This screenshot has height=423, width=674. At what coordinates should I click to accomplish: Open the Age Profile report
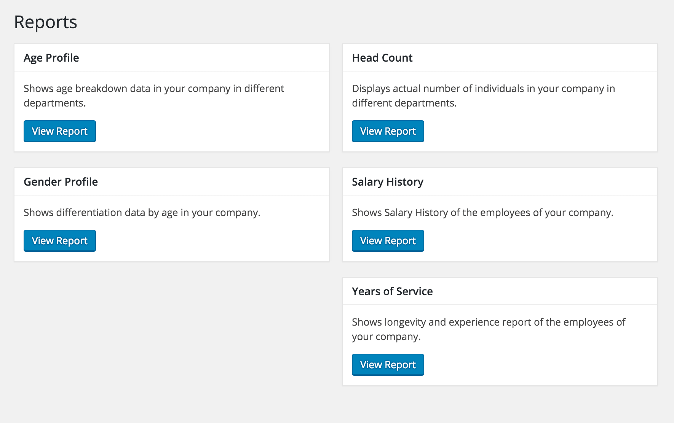coord(60,131)
